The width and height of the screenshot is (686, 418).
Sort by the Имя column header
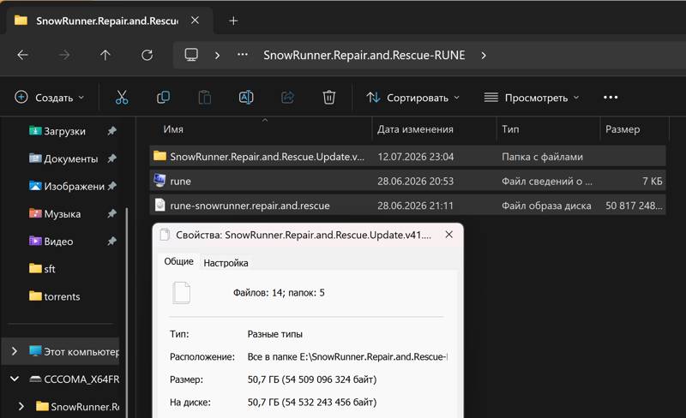173,129
